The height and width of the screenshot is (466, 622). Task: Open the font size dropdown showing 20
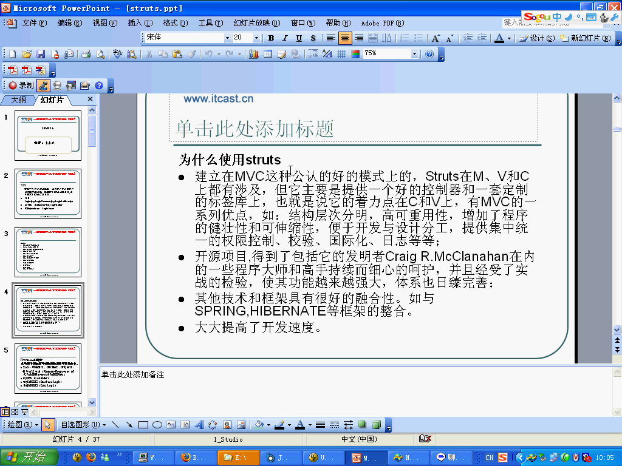(256, 38)
